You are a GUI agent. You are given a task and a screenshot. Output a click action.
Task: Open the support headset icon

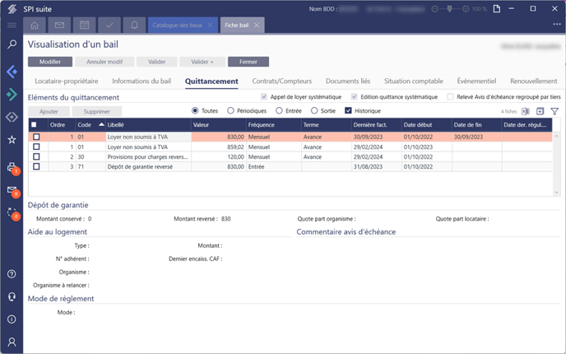click(12, 296)
